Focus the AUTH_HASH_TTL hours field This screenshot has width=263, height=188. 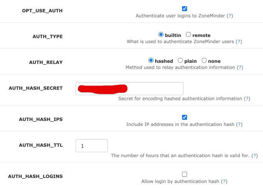92,146
